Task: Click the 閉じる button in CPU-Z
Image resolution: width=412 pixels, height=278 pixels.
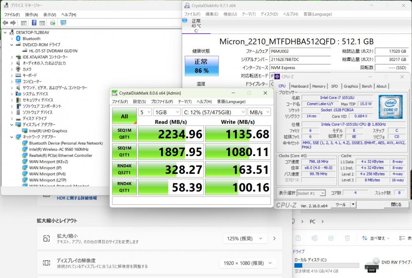Action: (396, 204)
